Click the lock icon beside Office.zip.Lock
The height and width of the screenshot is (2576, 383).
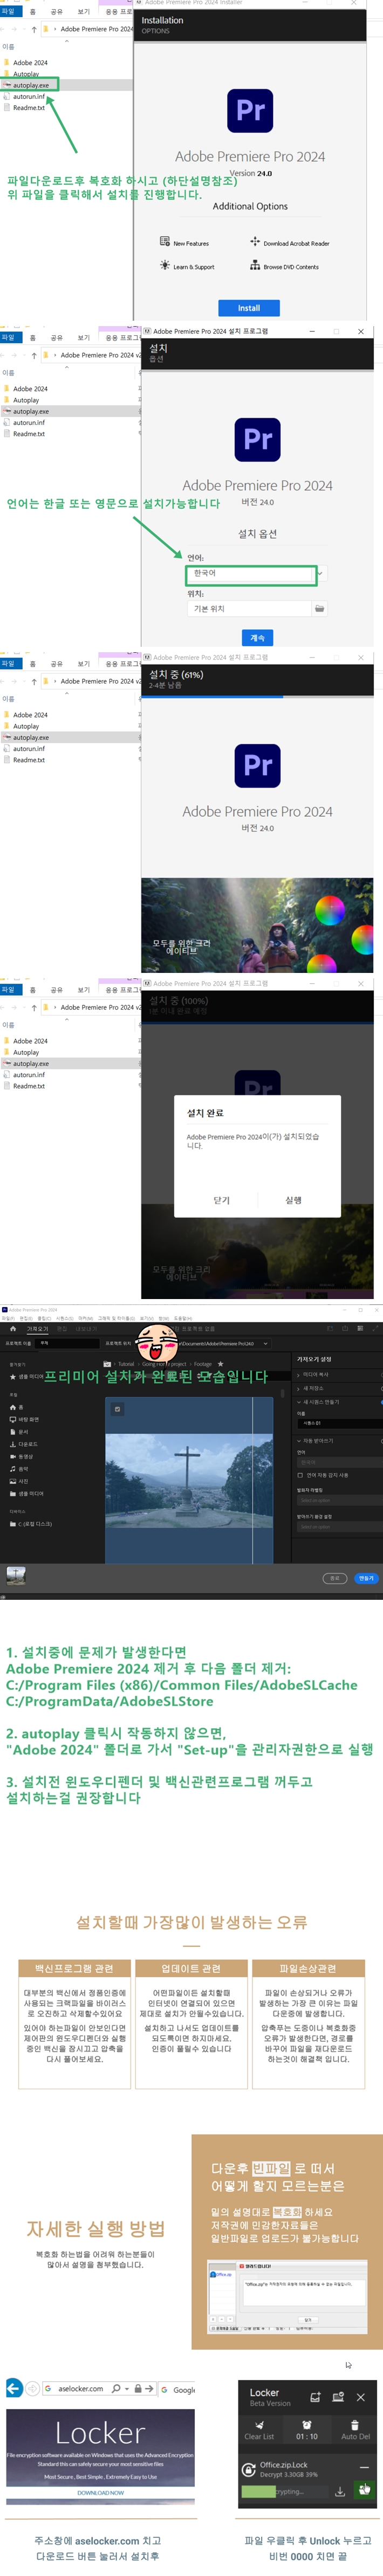click(249, 2469)
